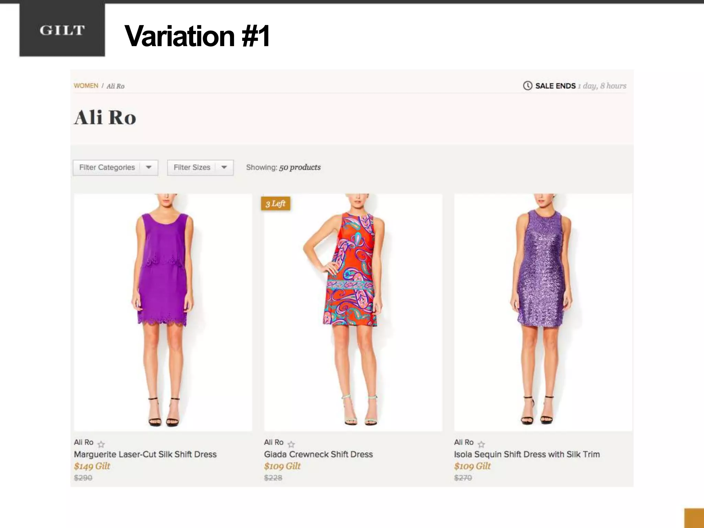Favorite star for Marguerite Laser-Cut Silk Shift Dress

101,444
